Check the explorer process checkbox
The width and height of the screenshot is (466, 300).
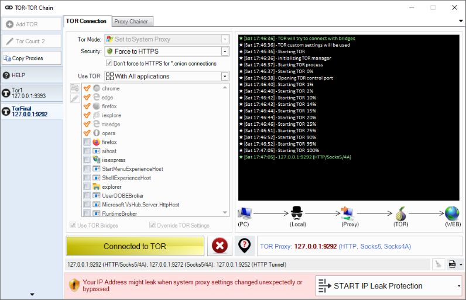click(x=87, y=187)
